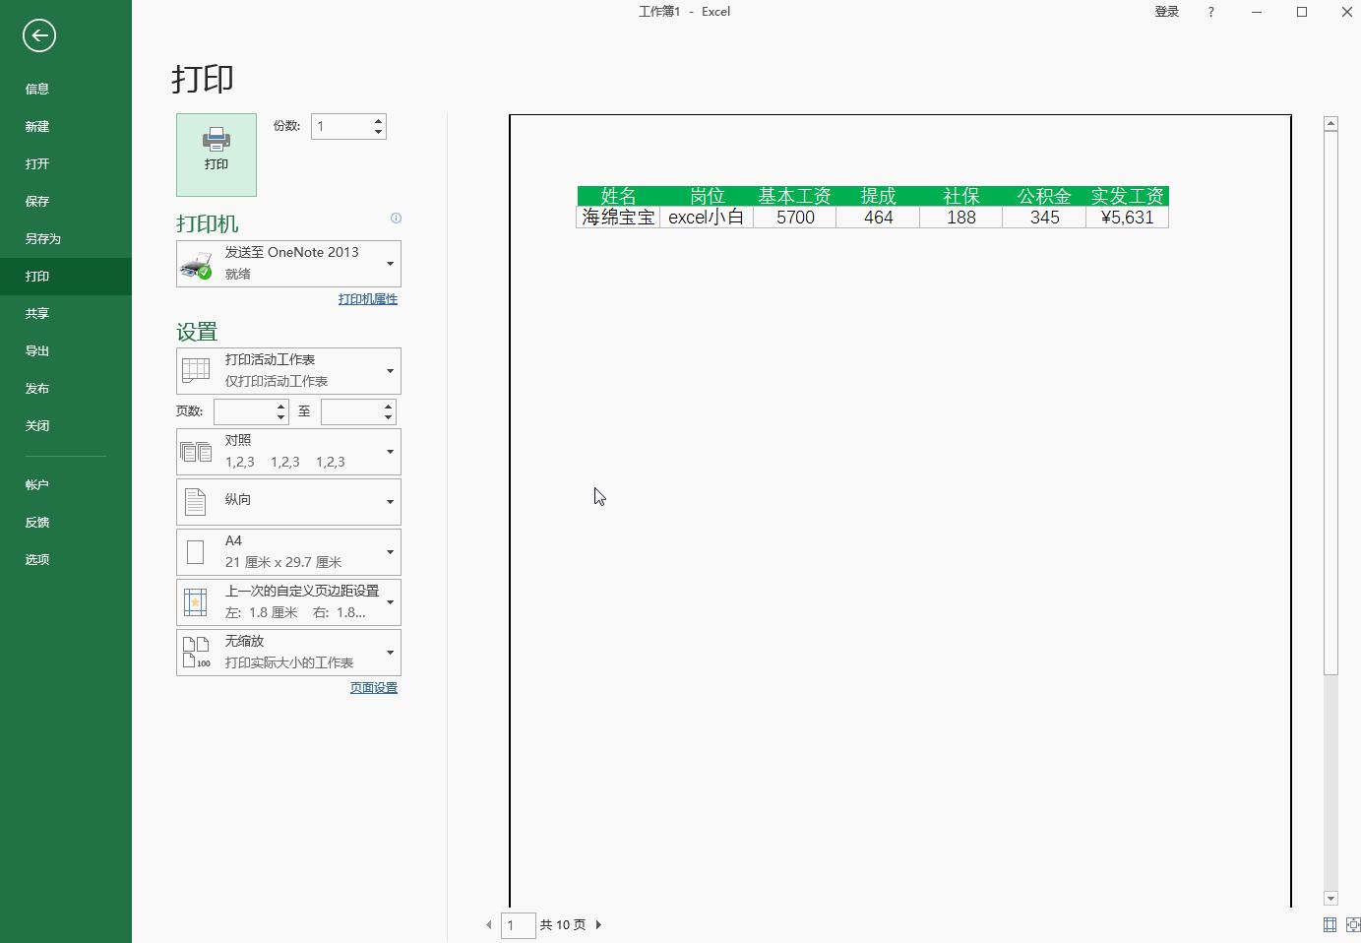
Task: Select 发布 in the sidebar
Action: pyautogui.click(x=66, y=389)
